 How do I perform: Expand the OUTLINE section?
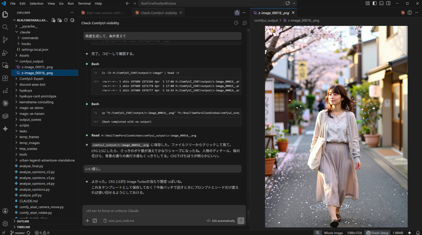tap(23, 221)
